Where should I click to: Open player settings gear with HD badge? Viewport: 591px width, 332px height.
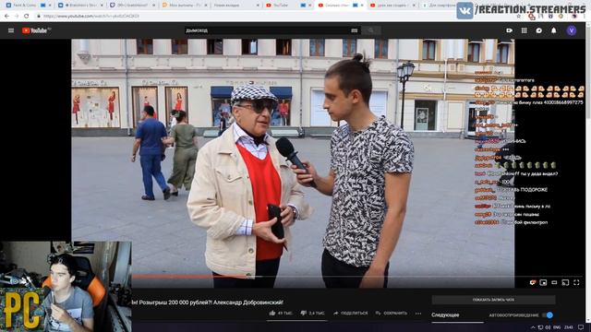[x=533, y=282]
